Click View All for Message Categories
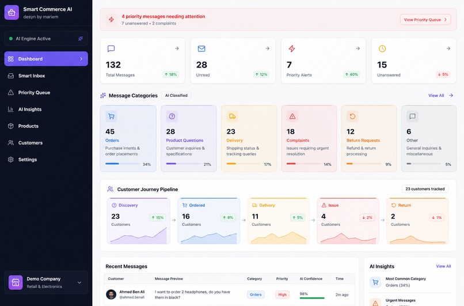The height and width of the screenshot is (306, 464). tap(436, 96)
